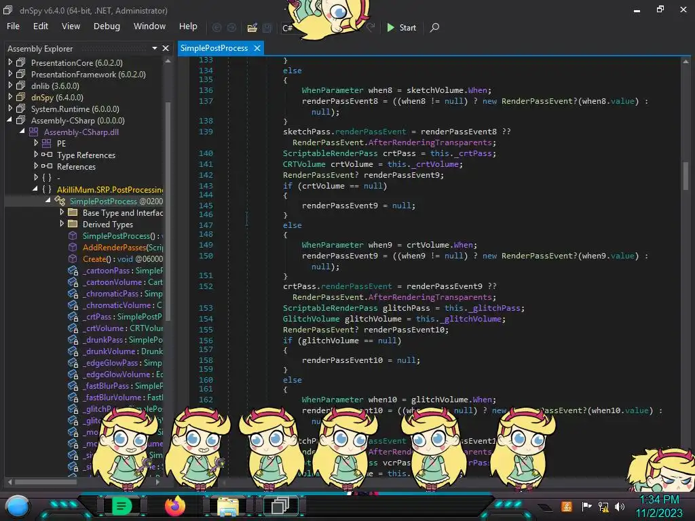This screenshot has width=695, height=521.
Task: Click the dnSpy assembly icon
Action: coord(20,97)
